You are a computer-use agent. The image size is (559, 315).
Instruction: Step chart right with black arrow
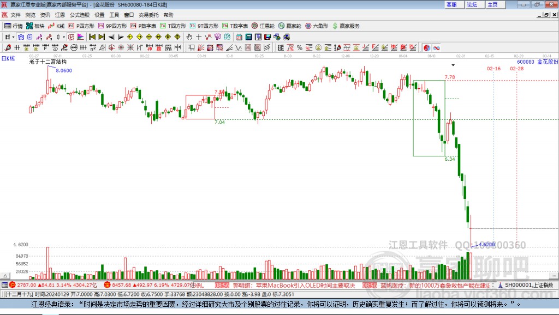[x=121, y=37]
